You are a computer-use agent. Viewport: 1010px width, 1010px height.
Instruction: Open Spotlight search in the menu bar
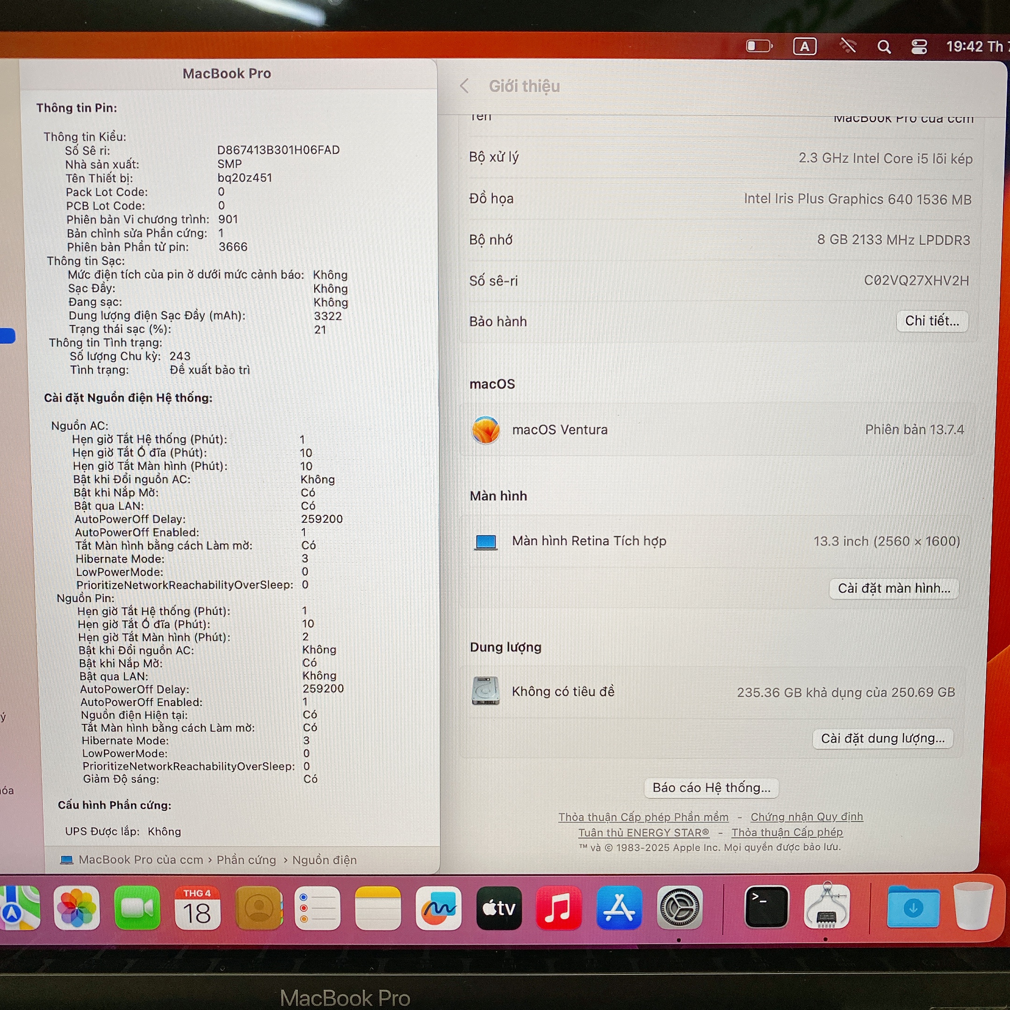click(883, 47)
